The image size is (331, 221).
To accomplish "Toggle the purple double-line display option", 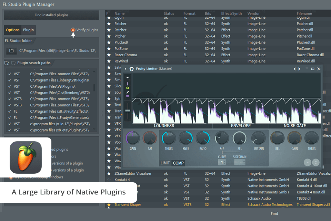I will pos(128,96).
